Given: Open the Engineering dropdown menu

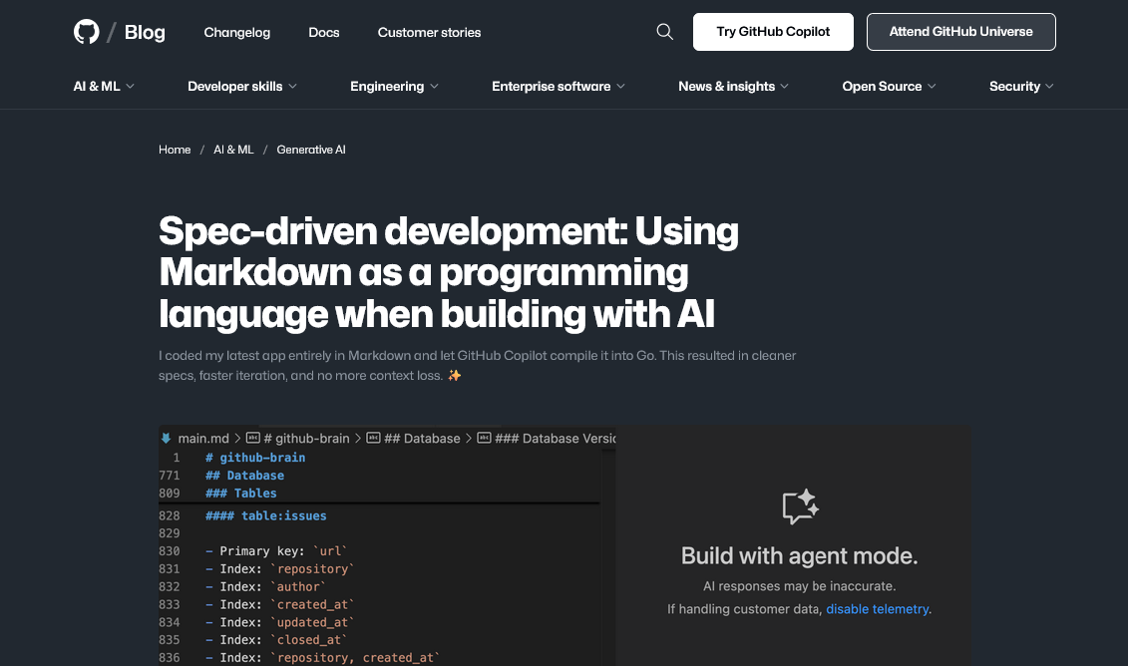Looking at the screenshot, I should [x=394, y=87].
